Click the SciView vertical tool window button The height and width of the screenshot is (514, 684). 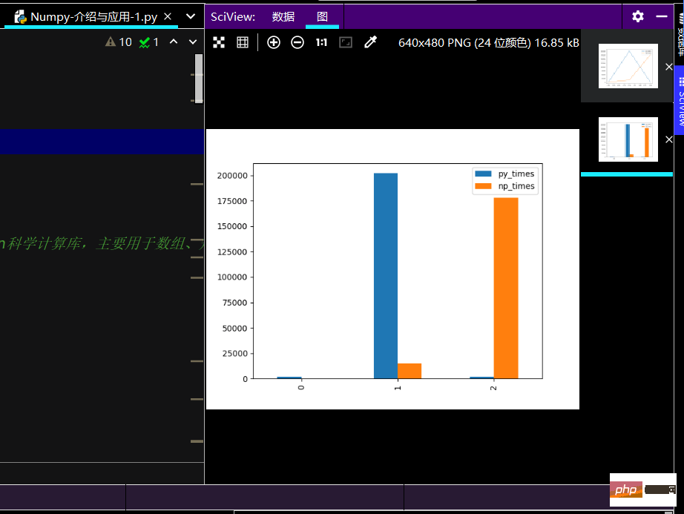680,100
